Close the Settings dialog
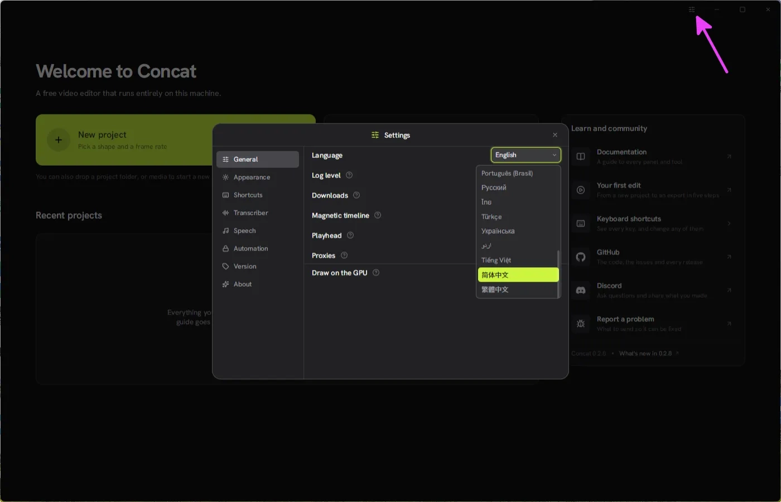Image resolution: width=781 pixels, height=502 pixels. pos(555,135)
